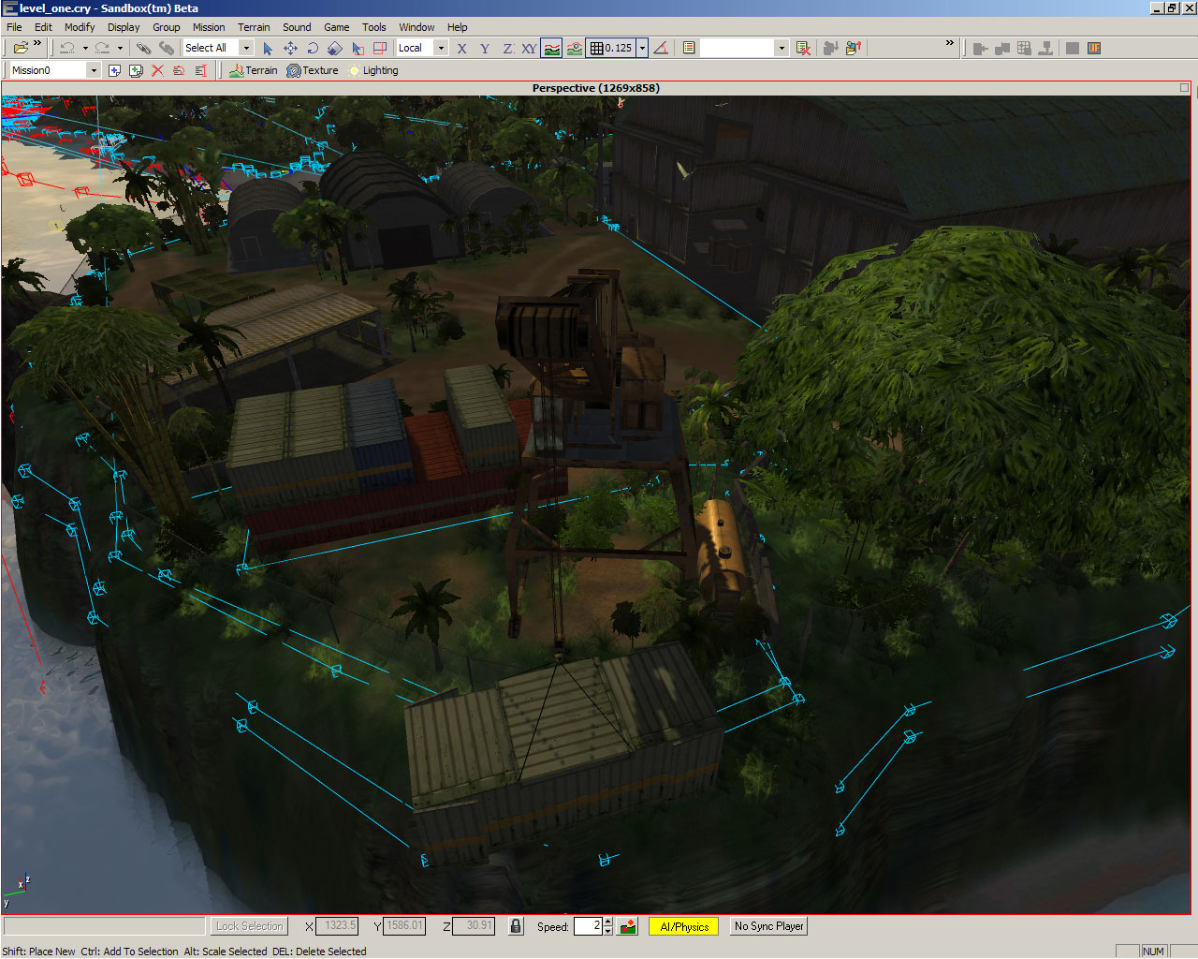Click No Sync Player button

click(769, 926)
